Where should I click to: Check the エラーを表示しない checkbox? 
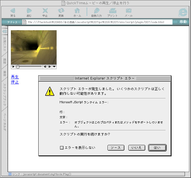point(62,148)
